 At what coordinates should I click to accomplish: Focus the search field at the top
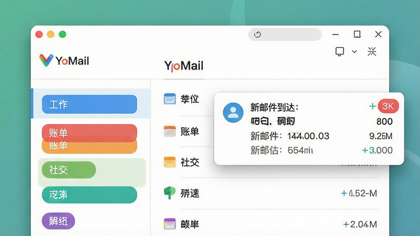pos(285,34)
